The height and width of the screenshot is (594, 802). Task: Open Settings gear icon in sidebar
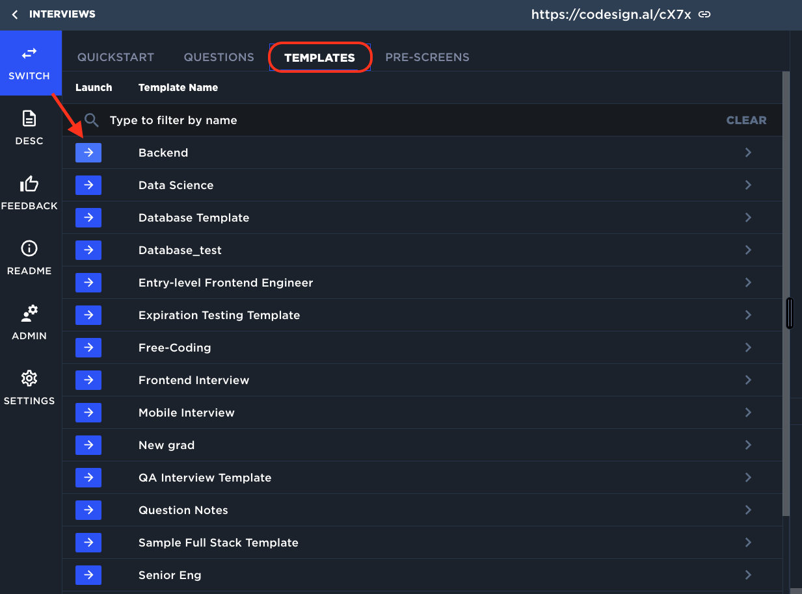[x=29, y=379]
